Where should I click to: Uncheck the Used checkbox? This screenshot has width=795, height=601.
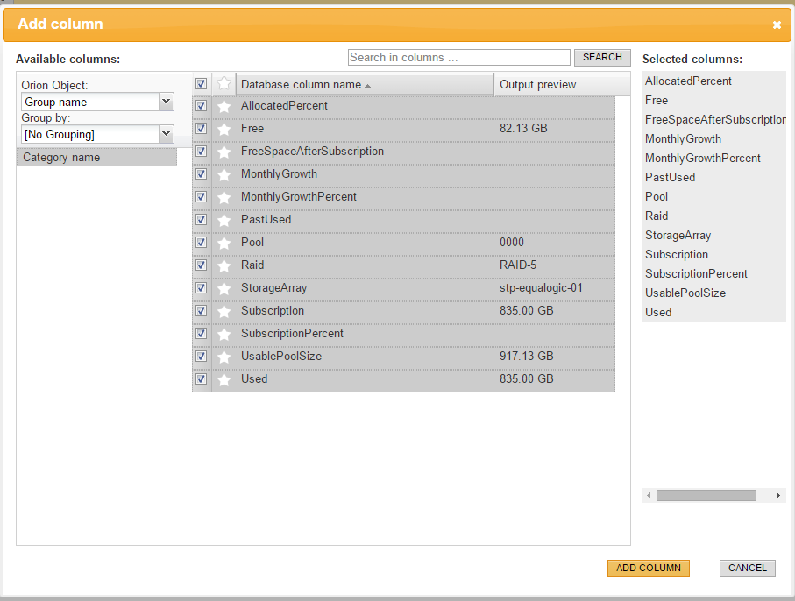(x=202, y=379)
